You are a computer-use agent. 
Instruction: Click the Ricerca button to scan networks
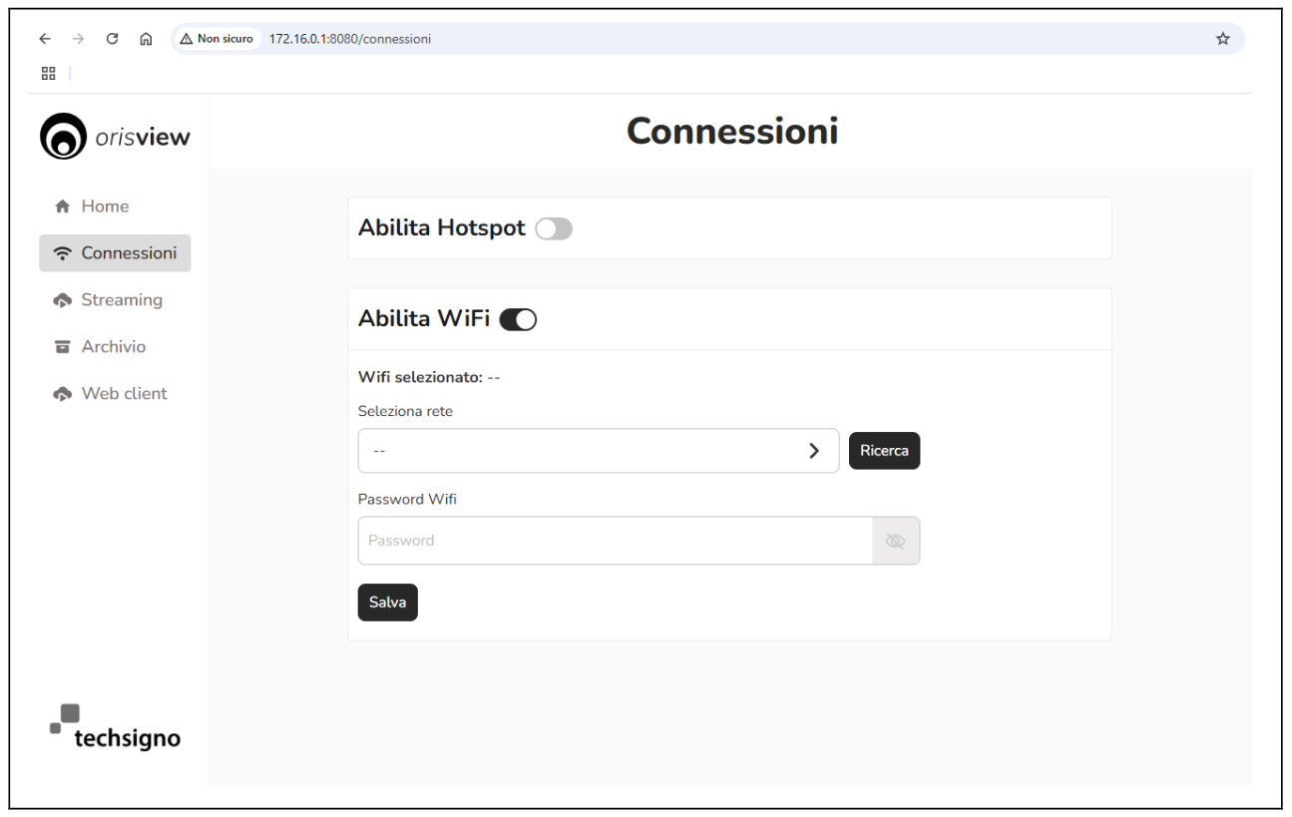(884, 450)
